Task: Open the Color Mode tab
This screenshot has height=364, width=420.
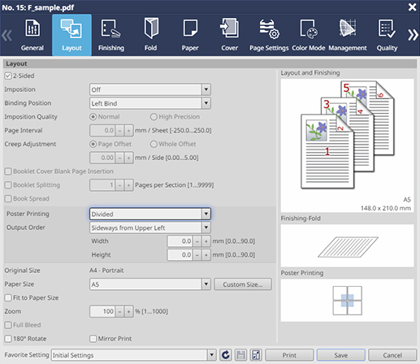Action: tap(309, 35)
